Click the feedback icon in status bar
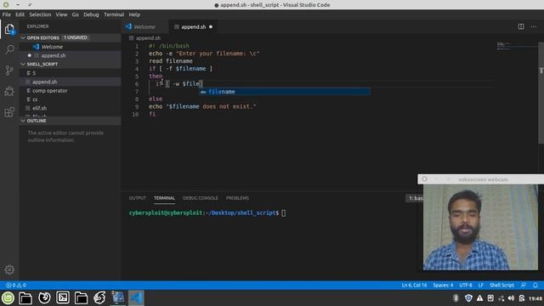Viewport: 544px width, 306px height. pyautogui.click(x=524, y=286)
